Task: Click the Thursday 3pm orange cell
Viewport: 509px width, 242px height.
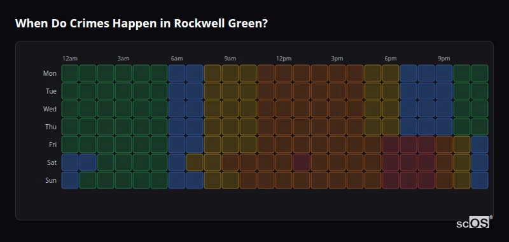Action: coord(337,127)
